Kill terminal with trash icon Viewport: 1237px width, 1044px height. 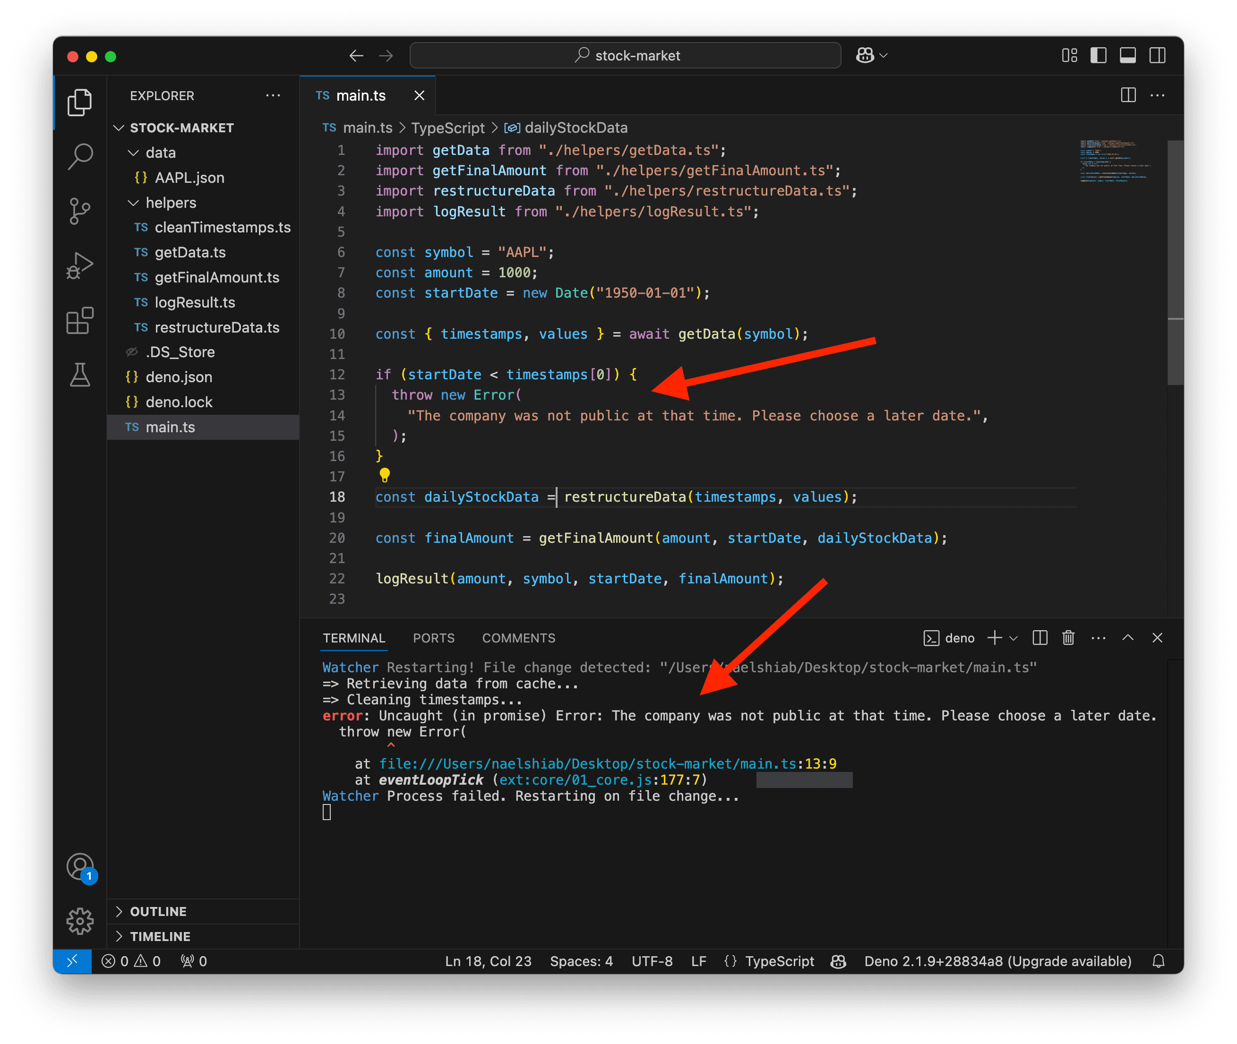point(1068,638)
